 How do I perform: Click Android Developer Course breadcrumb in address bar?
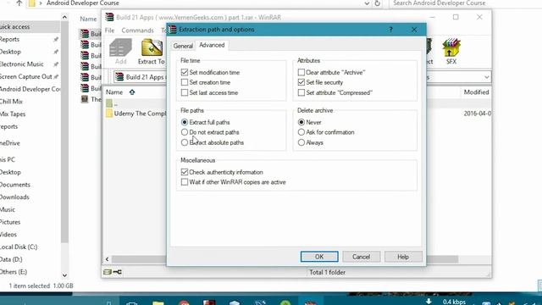[83, 3]
